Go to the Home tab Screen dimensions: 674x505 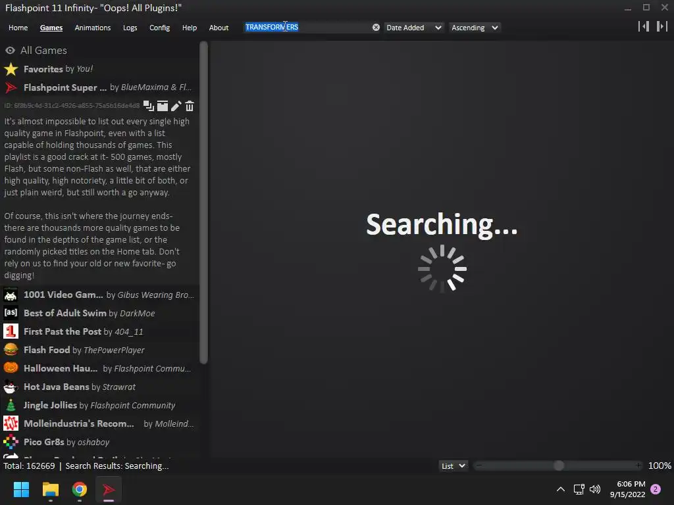(18, 28)
